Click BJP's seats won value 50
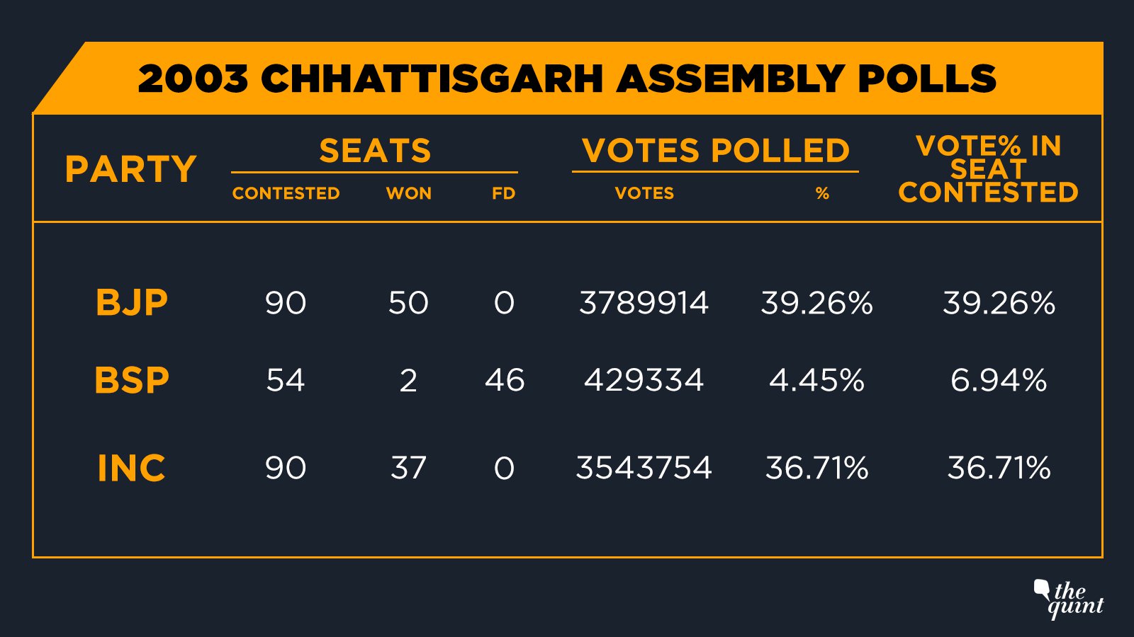Image resolution: width=1134 pixels, height=637 pixels. coord(408,303)
